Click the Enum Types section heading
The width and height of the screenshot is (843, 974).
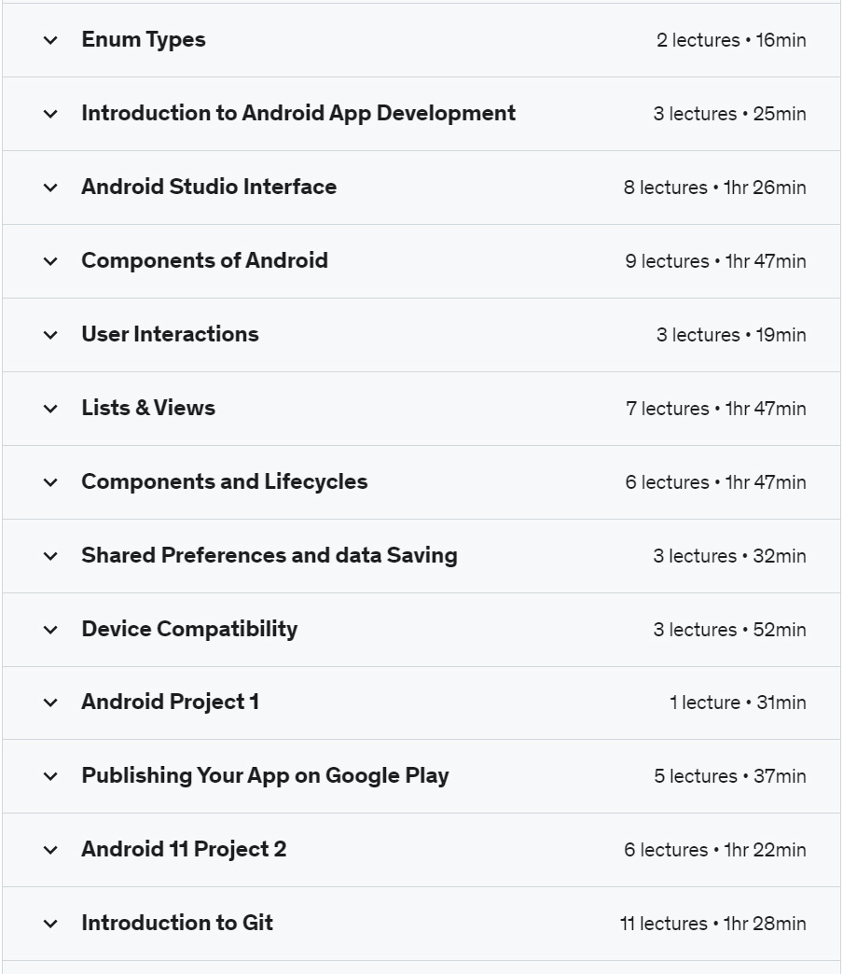tap(144, 40)
